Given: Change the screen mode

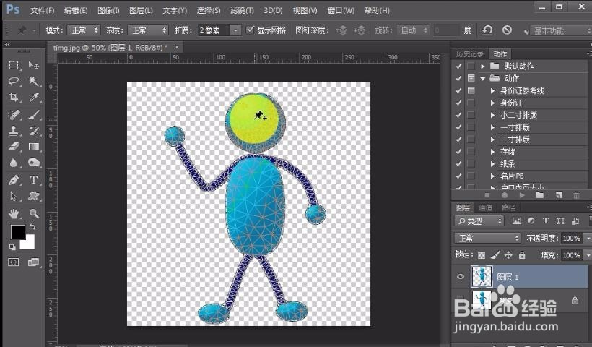Looking at the screenshot, I should [x=34, y=262].
